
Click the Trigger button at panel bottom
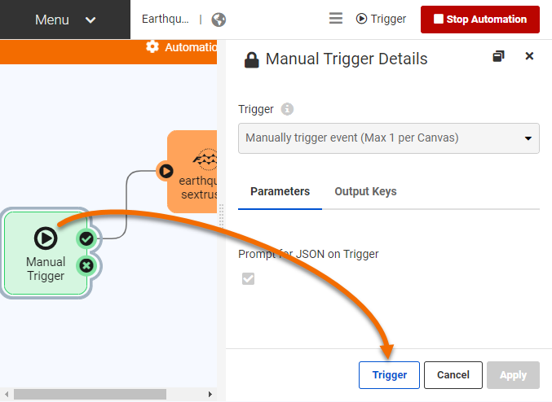(389, 375)
